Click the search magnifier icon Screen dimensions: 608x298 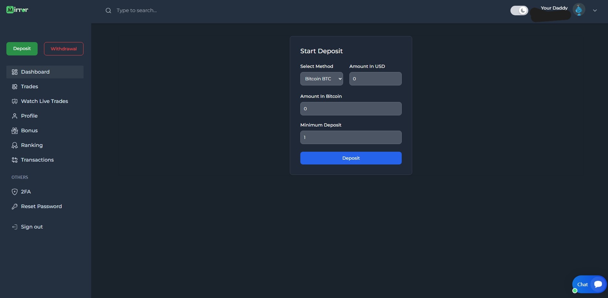(108, 11)
